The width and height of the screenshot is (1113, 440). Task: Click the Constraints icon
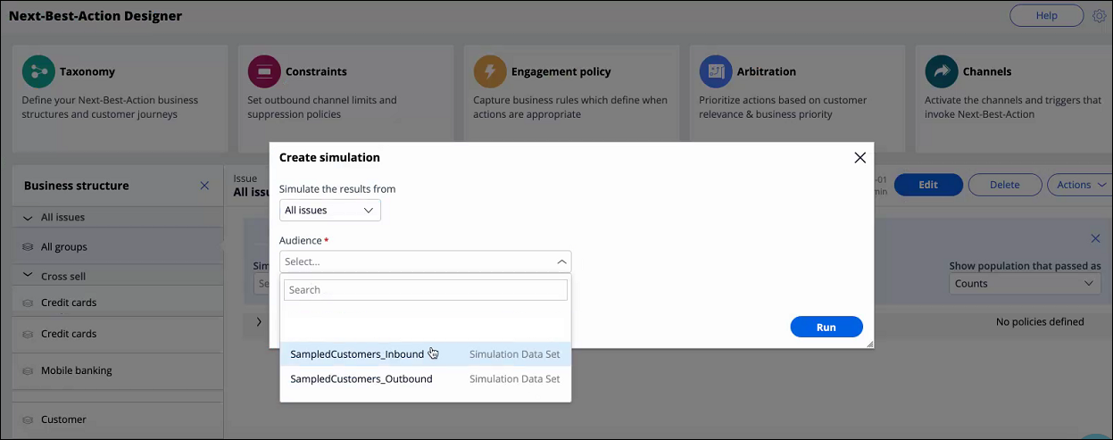coord(264,71)
